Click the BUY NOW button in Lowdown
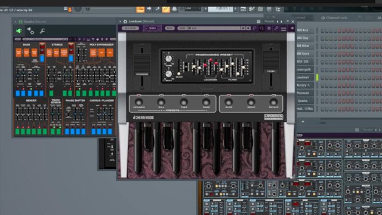Screen dimensions: 382x215 click(130, 28)
